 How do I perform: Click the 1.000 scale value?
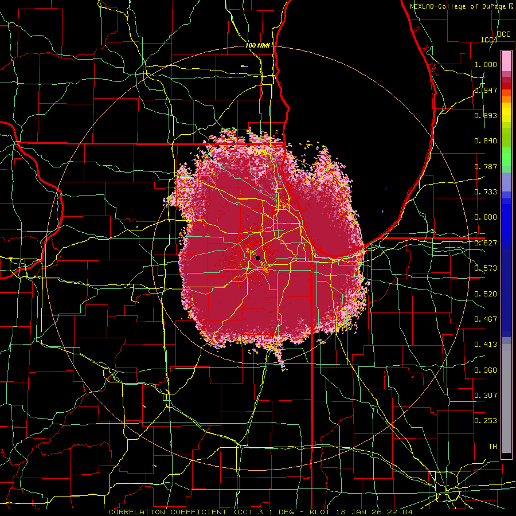(x=486, y=64)
